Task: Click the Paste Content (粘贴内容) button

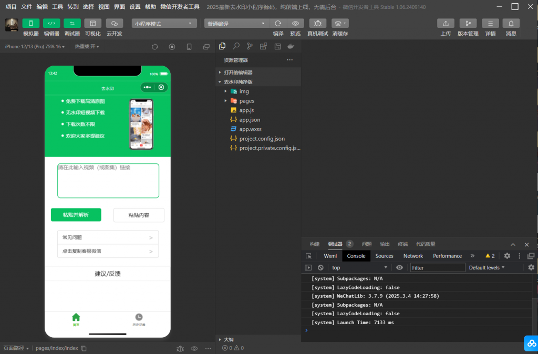Action: (139, 215)
